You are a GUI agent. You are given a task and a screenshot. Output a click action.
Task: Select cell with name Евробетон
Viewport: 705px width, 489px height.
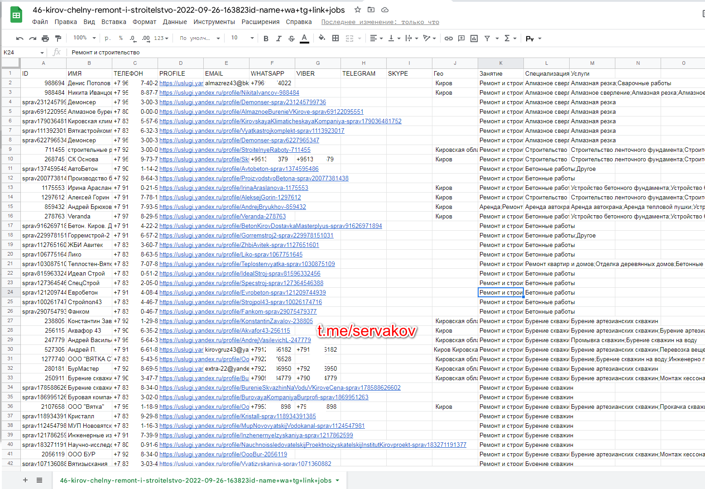point(89,292)
